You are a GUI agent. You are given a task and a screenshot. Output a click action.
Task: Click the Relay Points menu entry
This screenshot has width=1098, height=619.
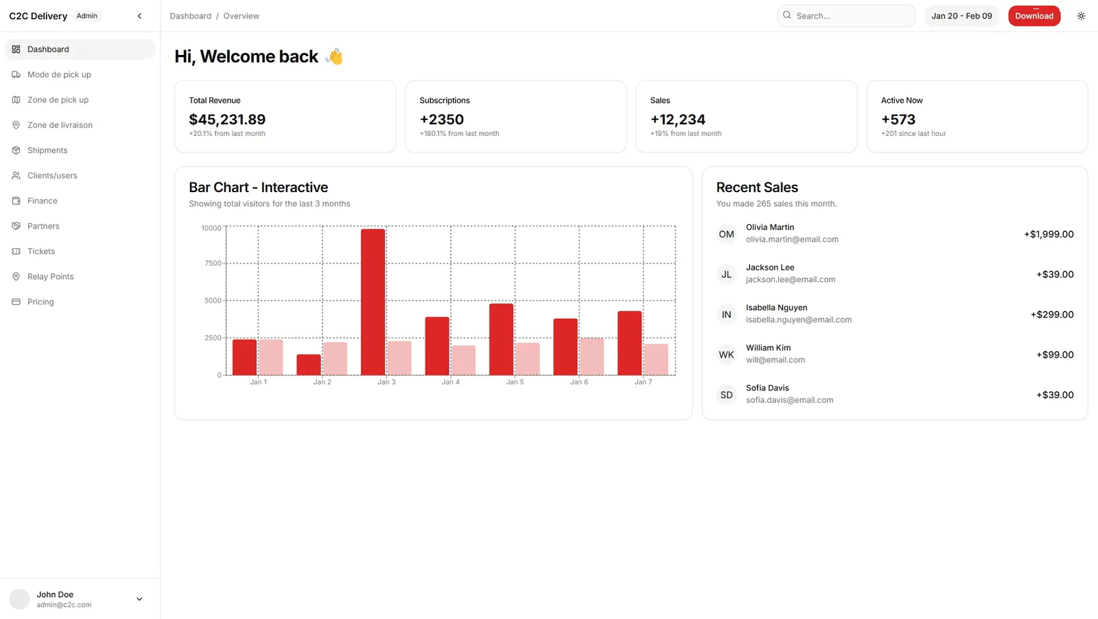[80, 277]
